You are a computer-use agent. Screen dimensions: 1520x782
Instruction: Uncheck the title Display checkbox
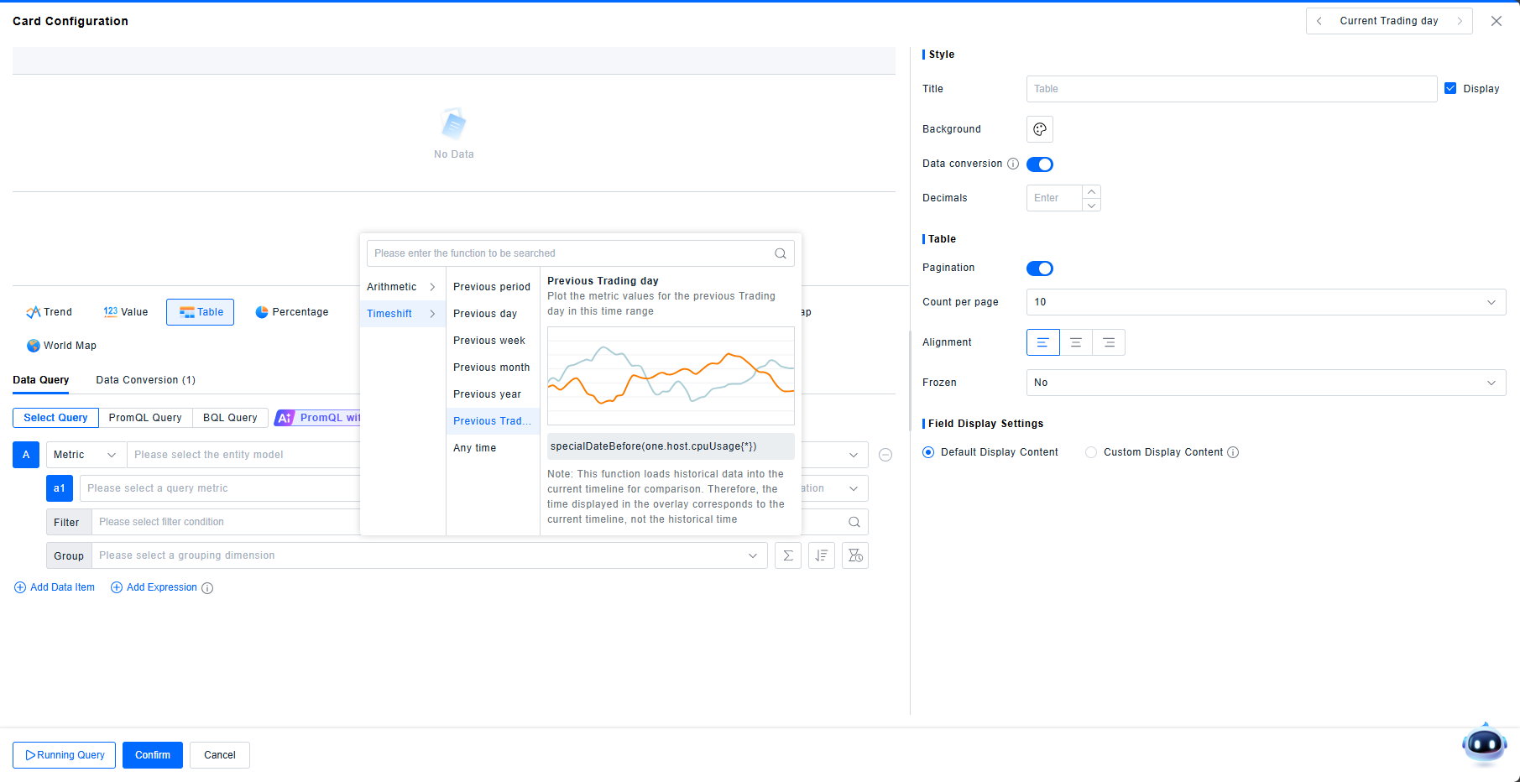pyautogui.click(x=1450, y=88)
